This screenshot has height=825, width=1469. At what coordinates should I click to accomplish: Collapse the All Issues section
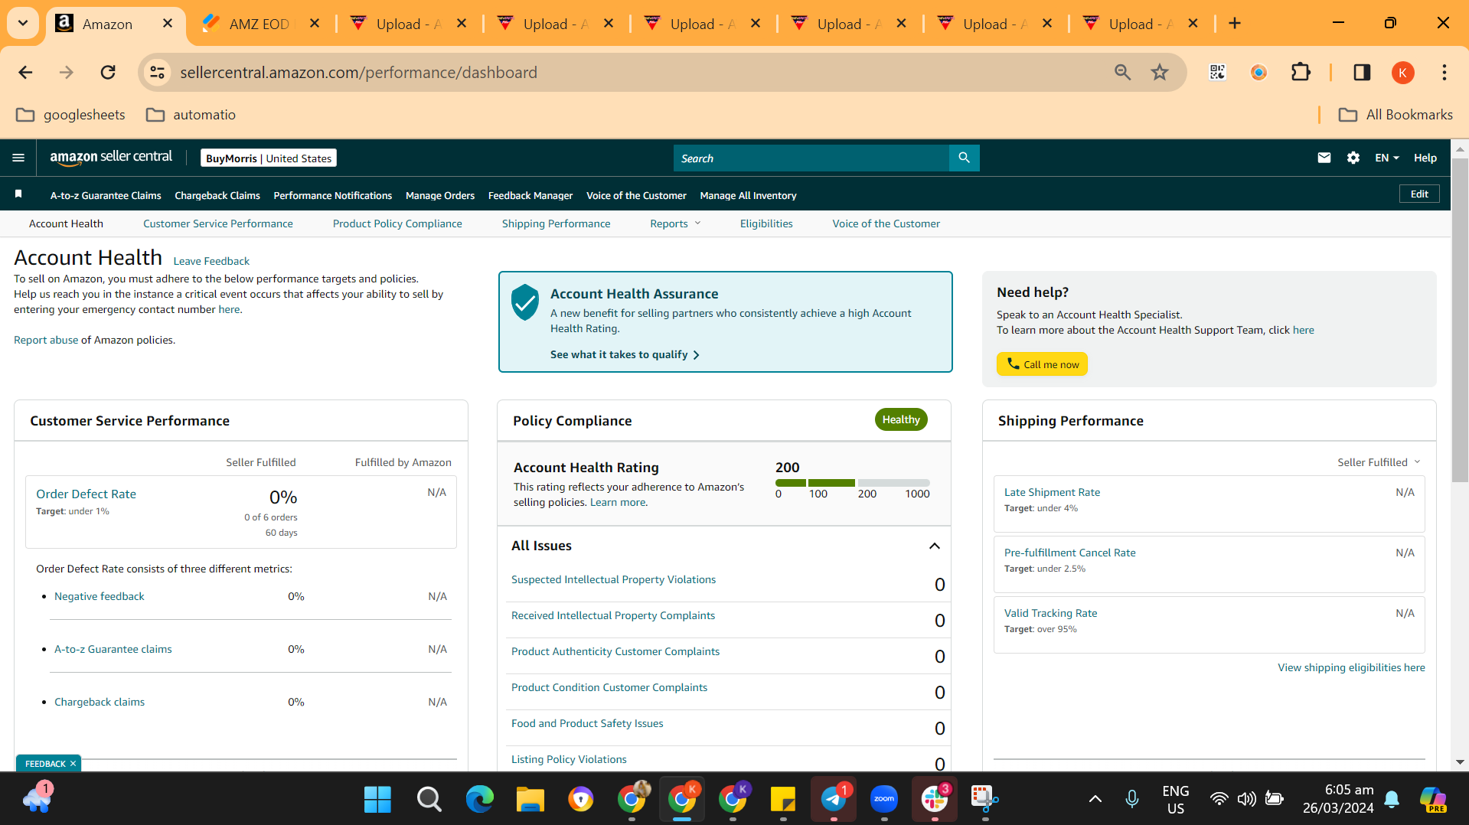(x=934, y=546)
